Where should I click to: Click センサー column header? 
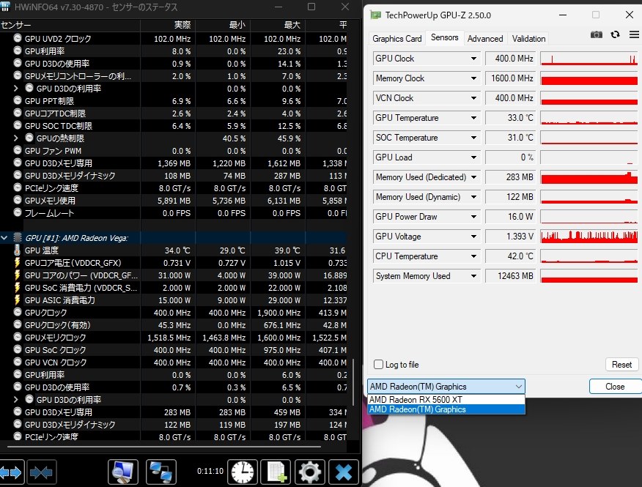click(x=70, y=26)
